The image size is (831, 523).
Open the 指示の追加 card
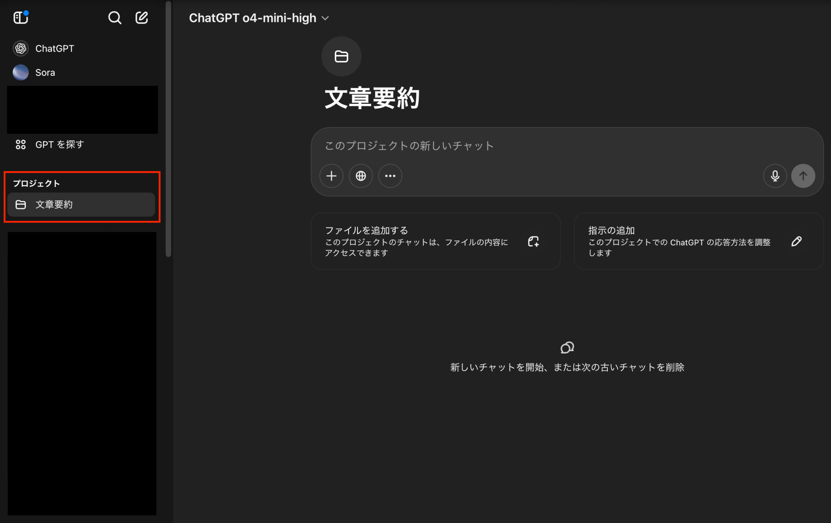(699, 242)
